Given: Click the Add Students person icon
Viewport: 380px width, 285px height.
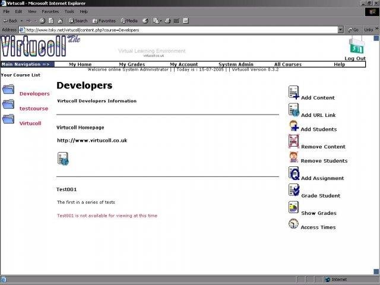Looking at the screenshot, I should (294, 126).
